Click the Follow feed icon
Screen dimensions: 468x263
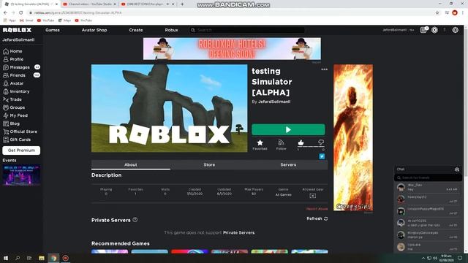[x=281, y=143]
